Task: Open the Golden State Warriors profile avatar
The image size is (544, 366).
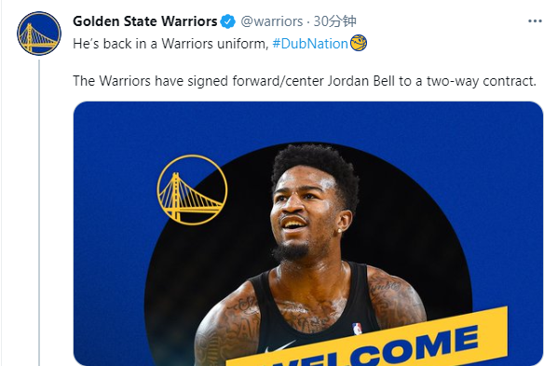Action: click(x=39, y=34)
